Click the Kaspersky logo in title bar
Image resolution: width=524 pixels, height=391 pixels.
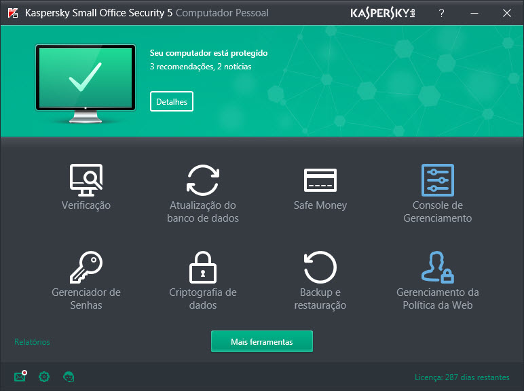[x=383, y=13]
